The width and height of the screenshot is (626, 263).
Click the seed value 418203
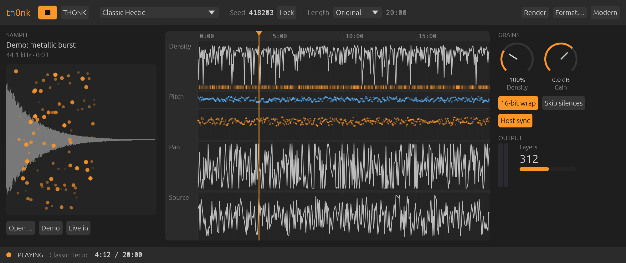pyautogui.click(x=261, y=13)
